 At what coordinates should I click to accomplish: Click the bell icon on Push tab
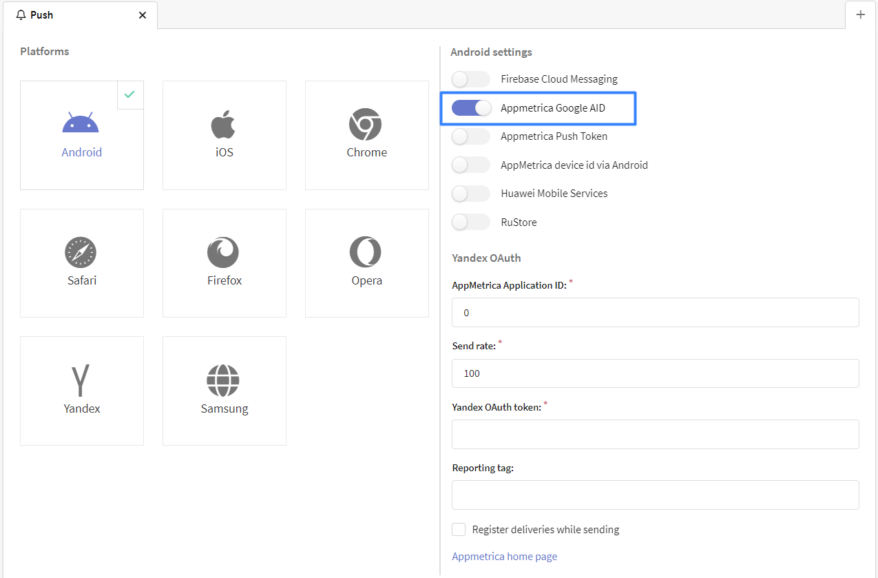click(21, 15)
